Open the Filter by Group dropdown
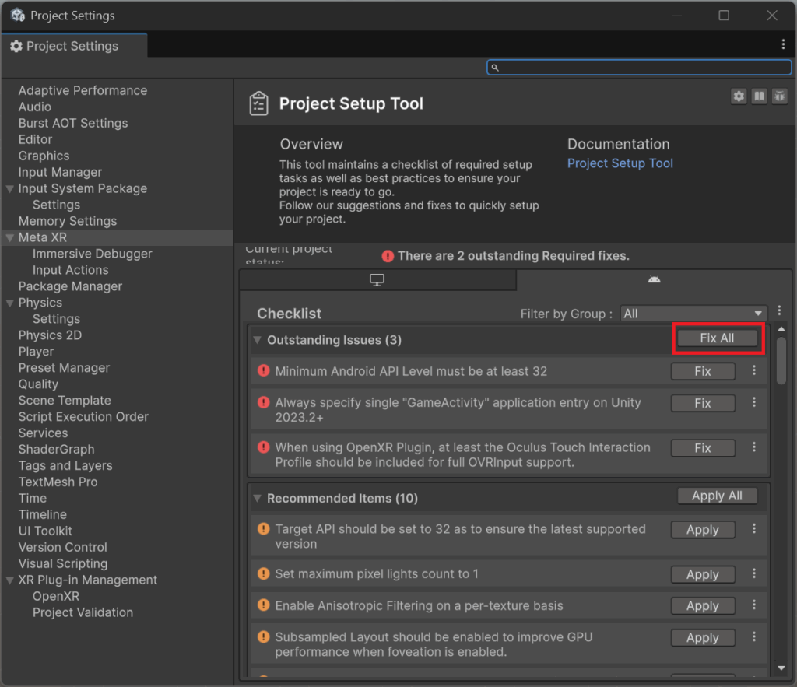 point(693,314)
